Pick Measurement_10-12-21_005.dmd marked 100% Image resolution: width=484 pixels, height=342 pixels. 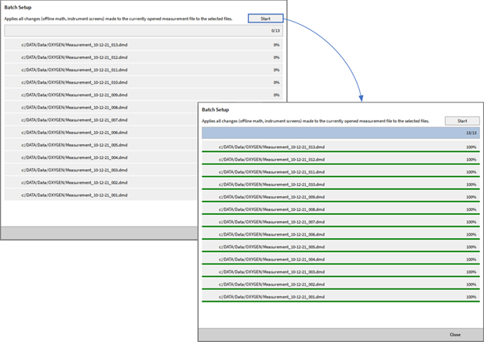[271, 247]
